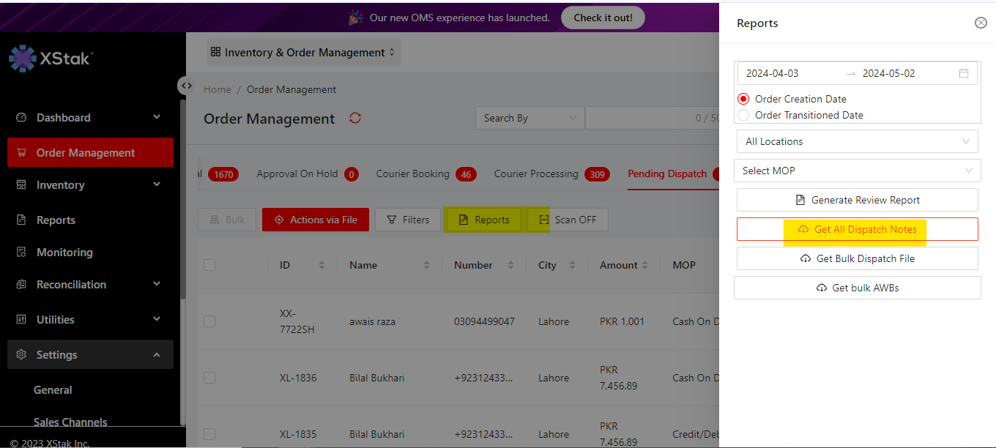Open Monitoring in the sidebar
The height and width of the screenshot is (448, 996).
pos(64,252)
